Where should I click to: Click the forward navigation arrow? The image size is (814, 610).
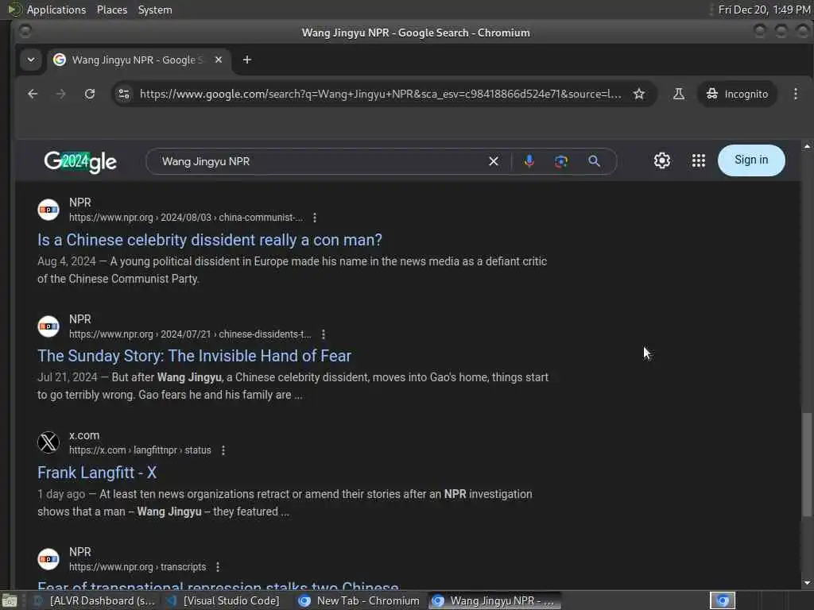60,94
